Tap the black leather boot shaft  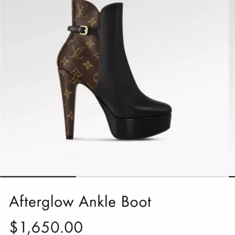[x=114, y=52]
